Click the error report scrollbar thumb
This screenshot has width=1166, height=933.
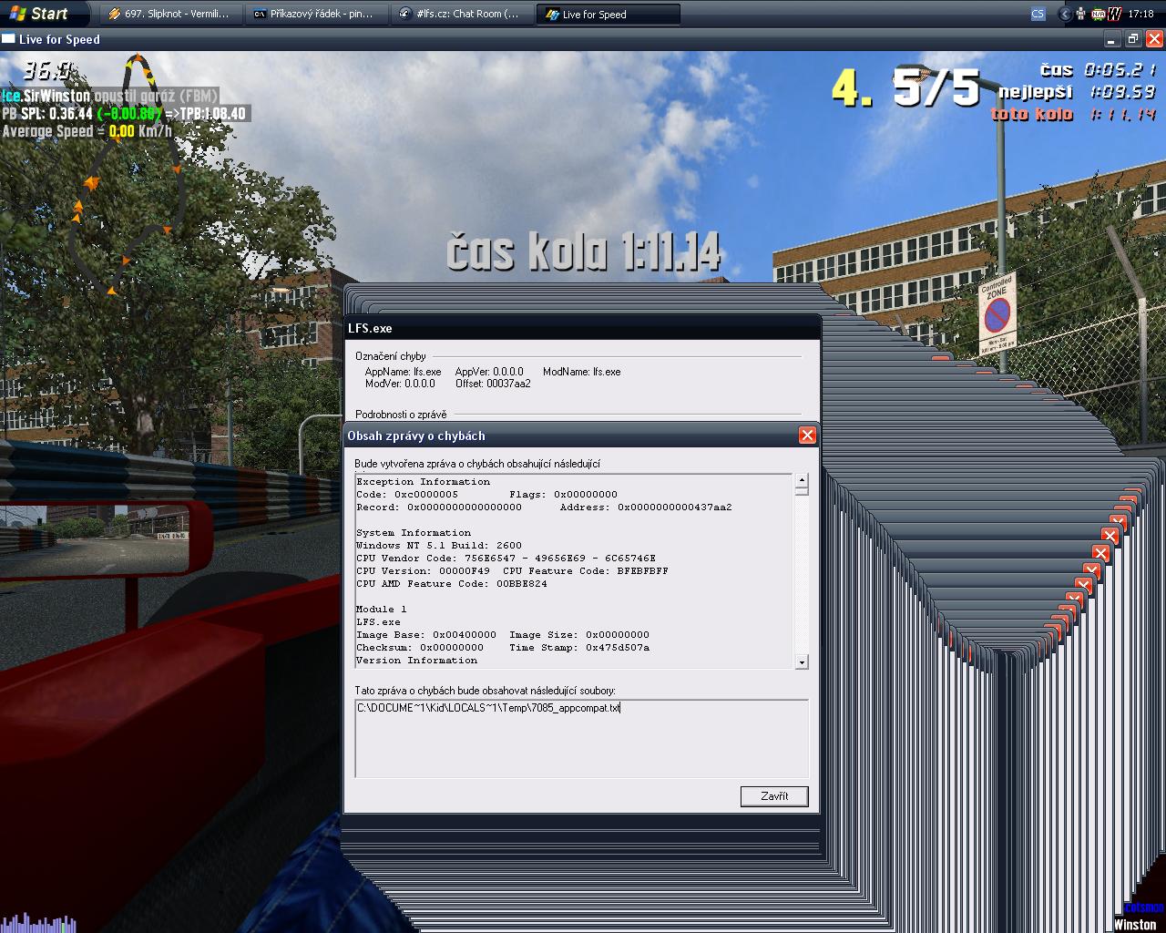(x=802, y=491)
